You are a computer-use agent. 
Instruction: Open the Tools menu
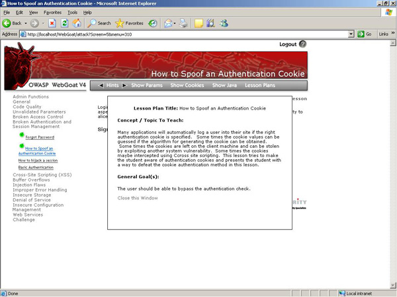[72, 13]
